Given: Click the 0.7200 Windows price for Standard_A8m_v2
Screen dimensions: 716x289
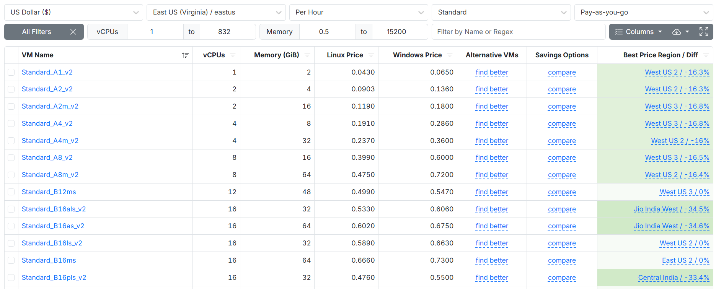Looking at the screenshot, I should pyautogui.click(x=442, y=175).
